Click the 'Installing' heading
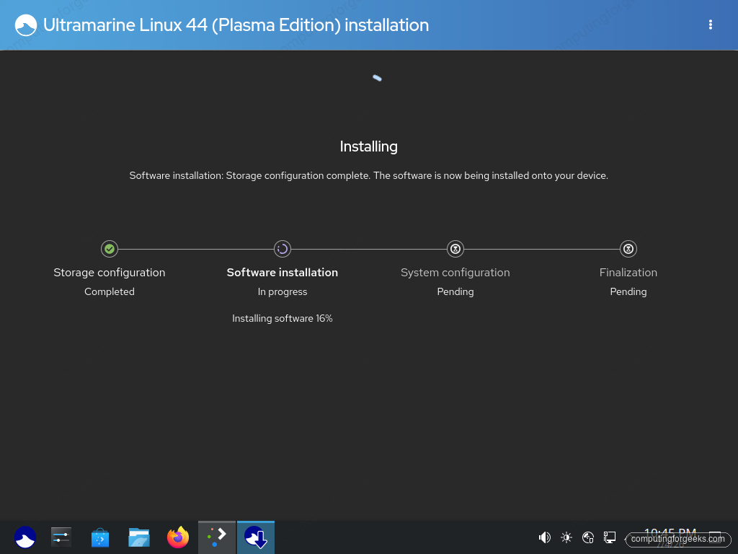 368,146
